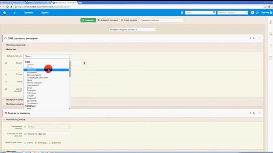
Task: Collapse Основные данные in Задачи по фильтру
Action: pos(16,120)
